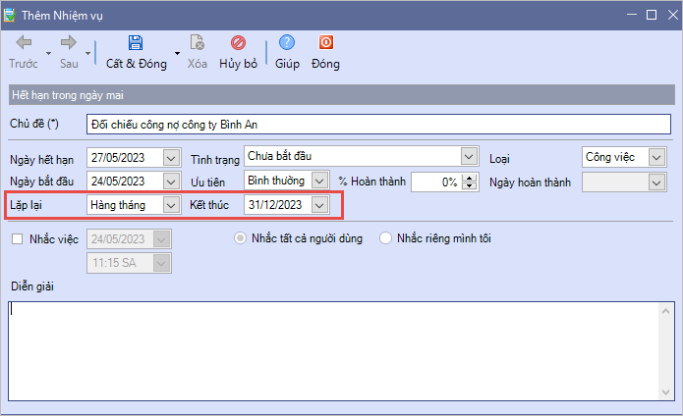Viewport: 683px width, 416px height.
Task: Open help with the Giúp icon
Action: 287,43
